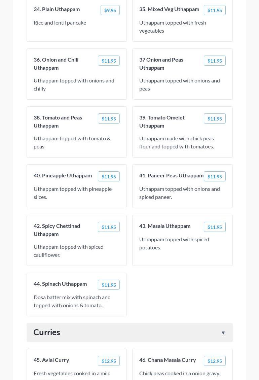The width and height of the screenshot is (259, 380).
Task: Select Spinach Uthappam price button
Action: click(x=109, y=285)
